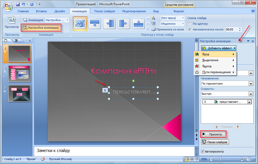Switch to Normal view status icon
Image resolution: width=258 pixels, height=164 pixels.
[x=187, y=159]
